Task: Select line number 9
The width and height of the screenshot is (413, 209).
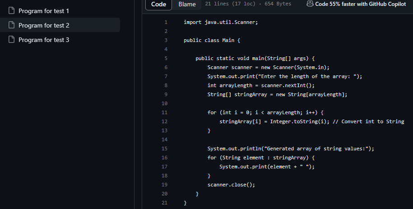Action: (166, 94)
